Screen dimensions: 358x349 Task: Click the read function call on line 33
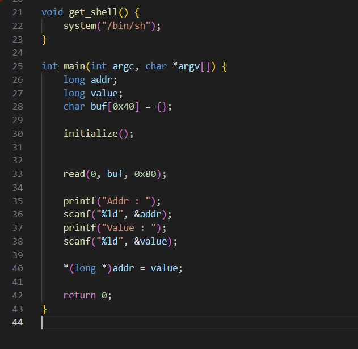74,174
